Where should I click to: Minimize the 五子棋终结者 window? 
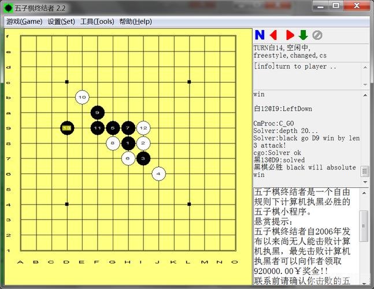point(321,5)
